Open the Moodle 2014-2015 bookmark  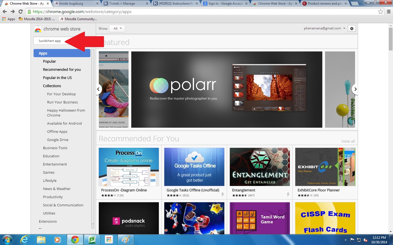[x=37, y=19]
